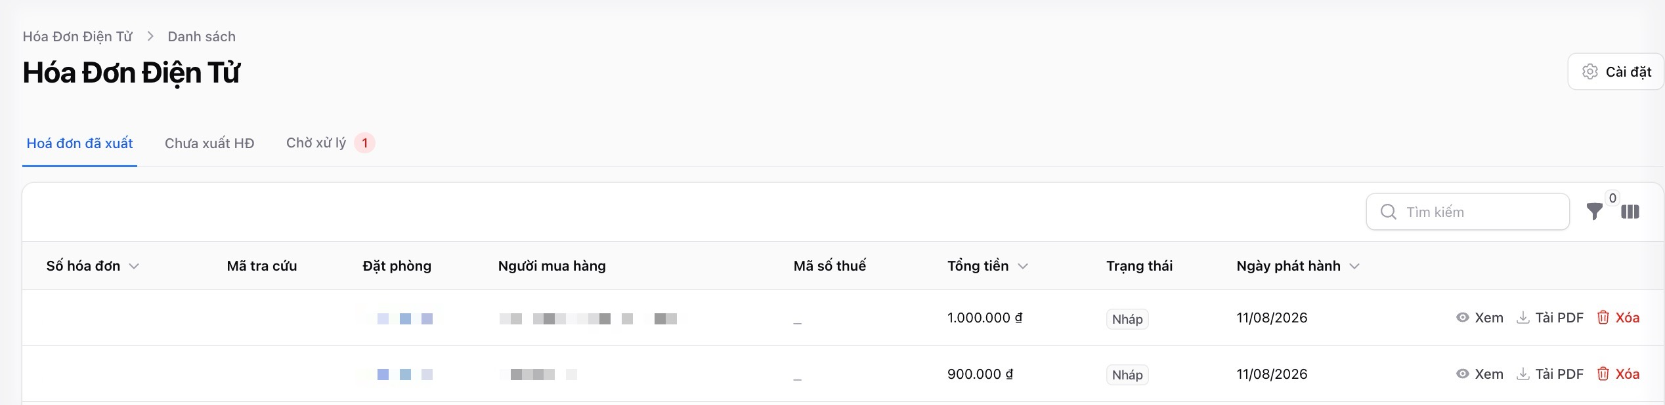1665x405 pixels.
Task: Click Xóa for the 900.000 đ invoice
Action: click(1627, 374)
